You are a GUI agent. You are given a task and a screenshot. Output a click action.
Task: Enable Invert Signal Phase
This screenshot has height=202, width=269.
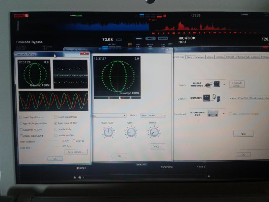(55, 117)
